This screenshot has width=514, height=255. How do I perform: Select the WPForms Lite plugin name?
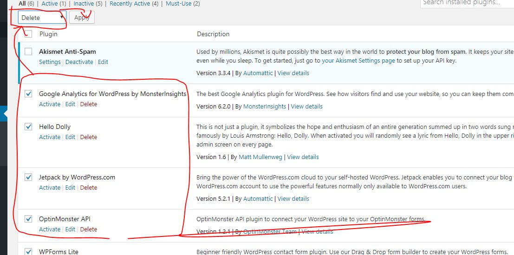[59, 251]
